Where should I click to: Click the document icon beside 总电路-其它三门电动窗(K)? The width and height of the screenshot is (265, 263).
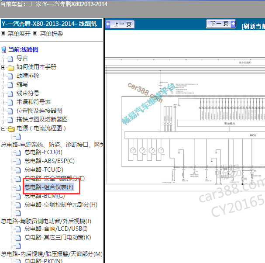coord(18,238)
